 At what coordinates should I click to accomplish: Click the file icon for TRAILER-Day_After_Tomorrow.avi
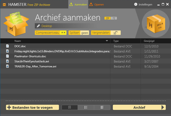point(8,66)
